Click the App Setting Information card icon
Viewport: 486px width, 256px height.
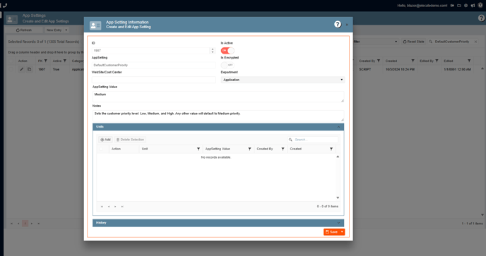95,25
